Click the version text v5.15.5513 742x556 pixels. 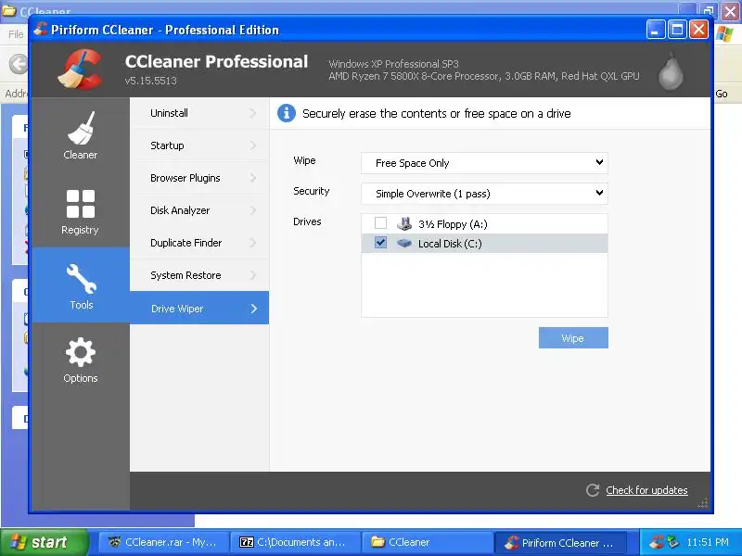tap(151, 81)
